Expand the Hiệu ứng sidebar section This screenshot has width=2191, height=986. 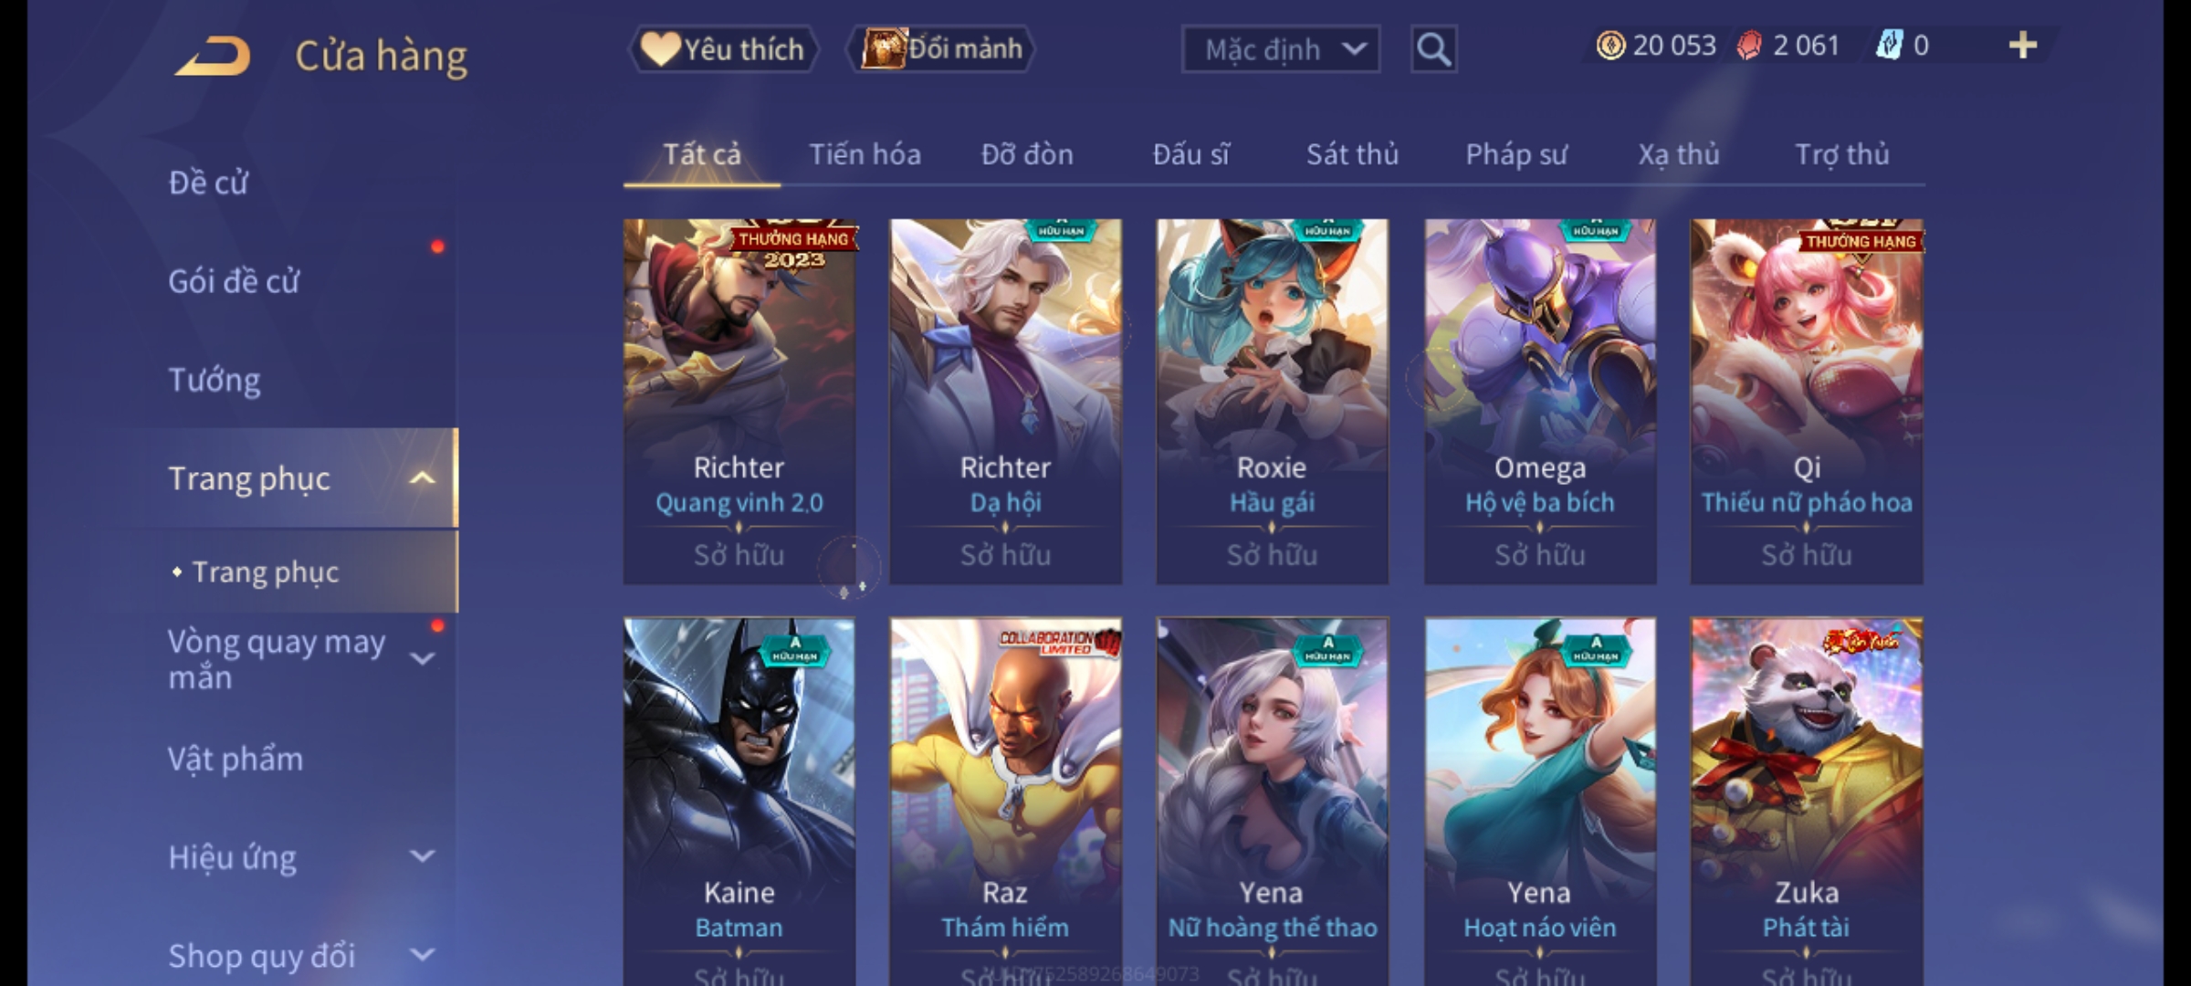[422, 856]
